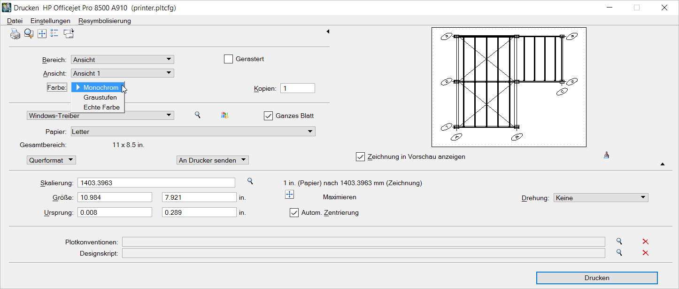The height and width of the screenshot is (289, 679).
Task: Click the drawing preview thumbnail
Action: (x=509, y=87)
